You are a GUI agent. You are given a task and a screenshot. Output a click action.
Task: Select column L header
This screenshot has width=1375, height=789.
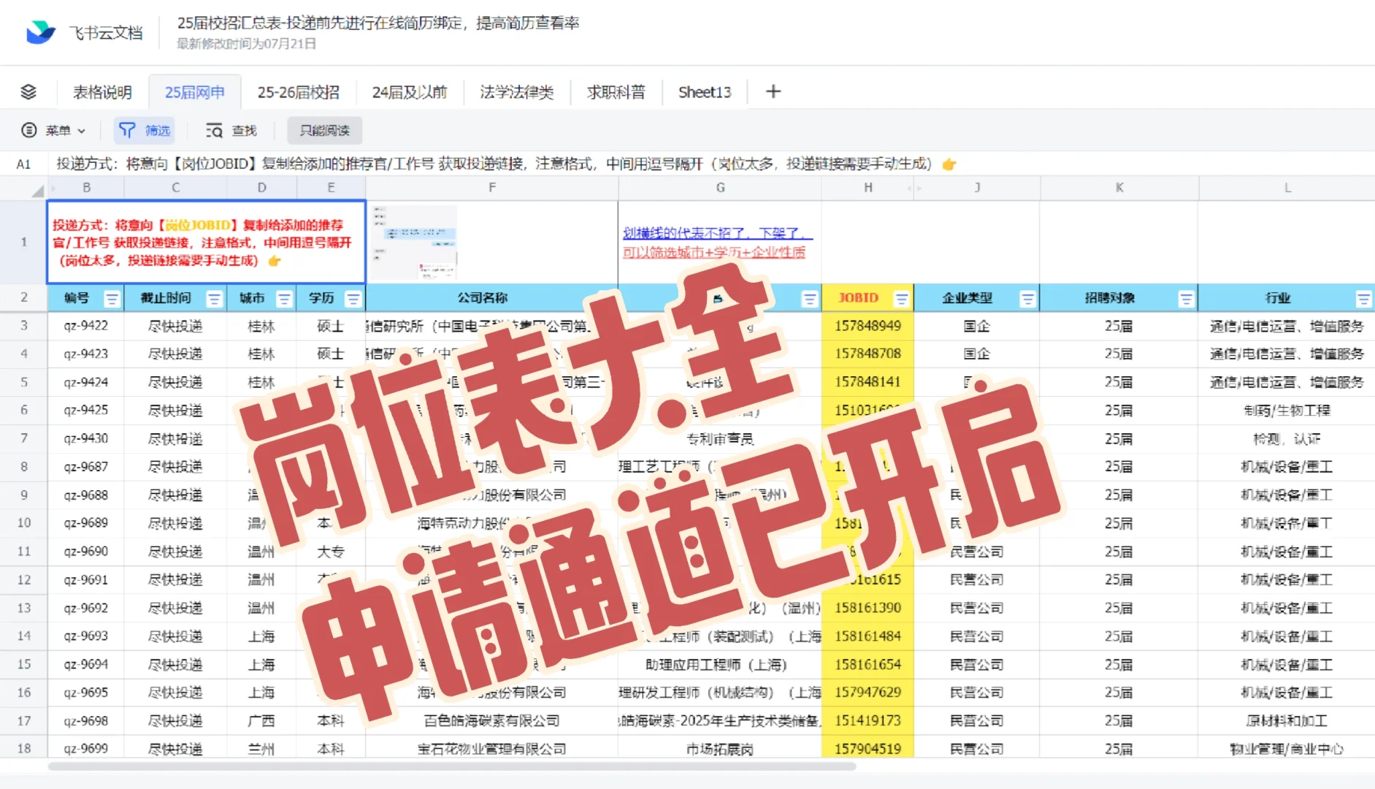pyautogui.click(x=1287, y=188)
